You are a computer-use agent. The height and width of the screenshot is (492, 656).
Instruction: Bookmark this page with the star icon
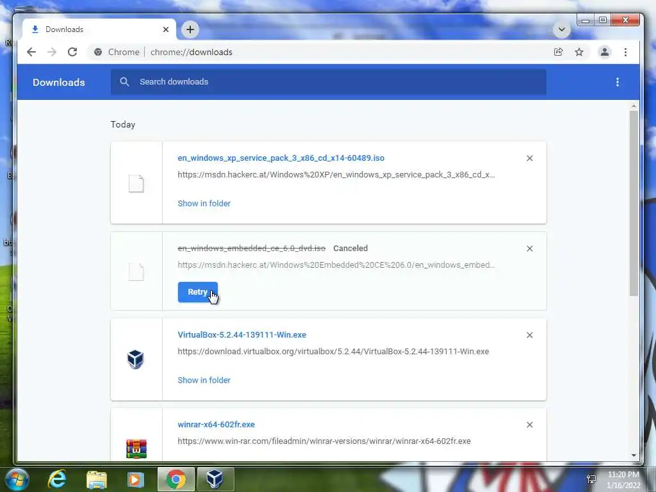pyautogui.click(x=579, y=52)
